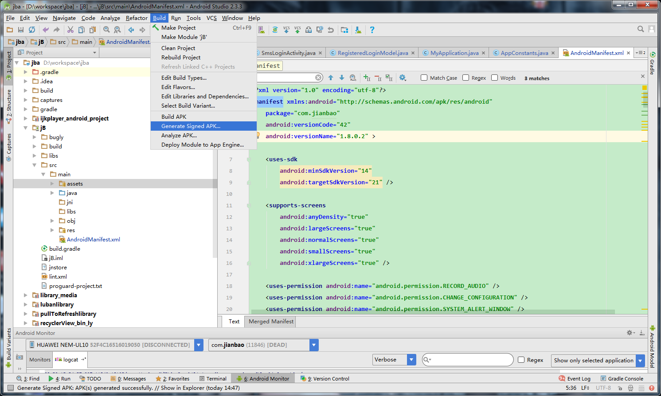Expand the java folder
This screenshot has width=661, height=396.
(52, 193)
